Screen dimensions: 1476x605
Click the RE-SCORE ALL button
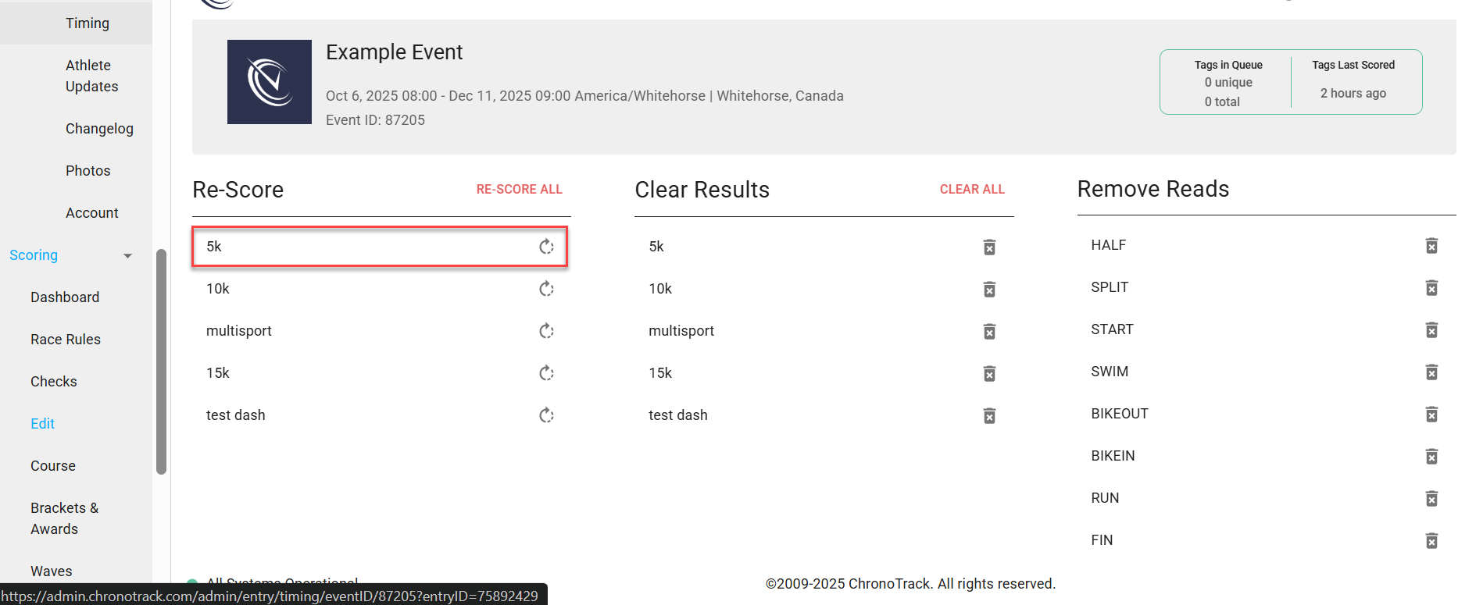pyautogui.click(x=519, y=189)
